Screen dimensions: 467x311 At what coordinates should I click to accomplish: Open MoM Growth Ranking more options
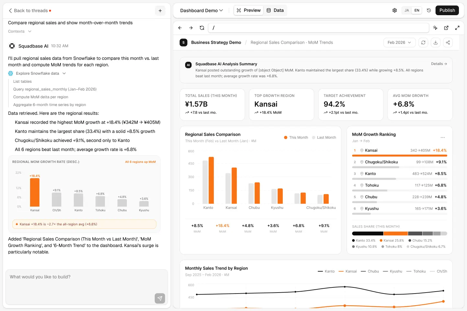tap(443, 137)
